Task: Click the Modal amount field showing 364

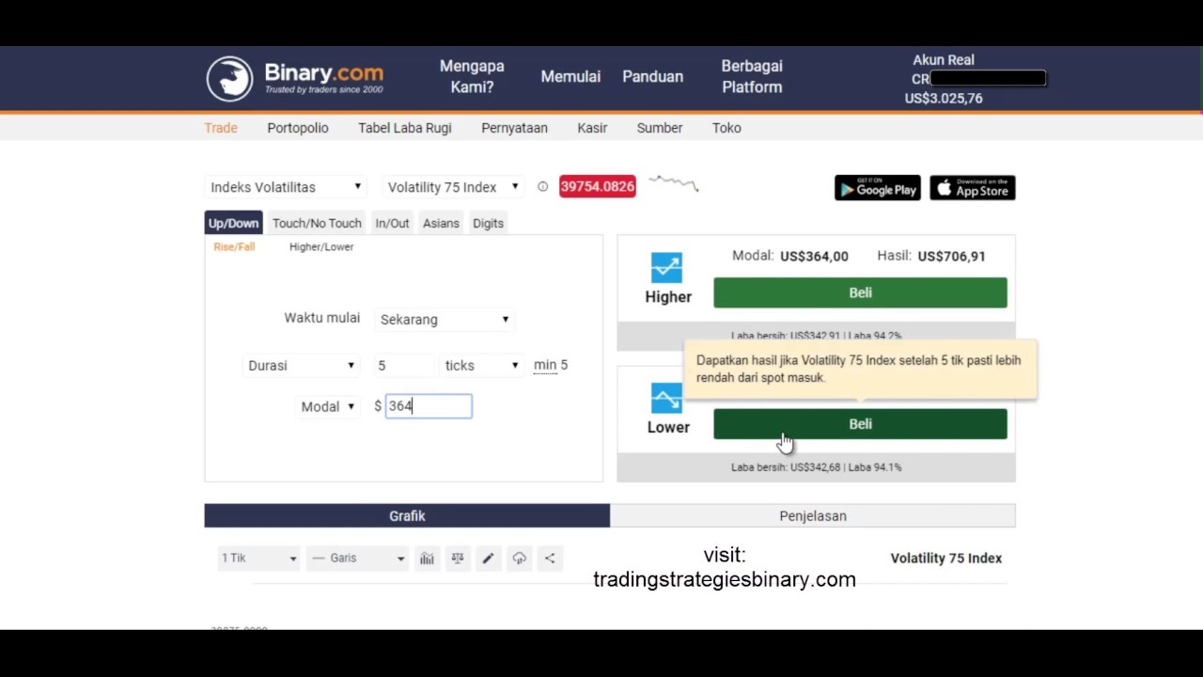Action: 429,406
